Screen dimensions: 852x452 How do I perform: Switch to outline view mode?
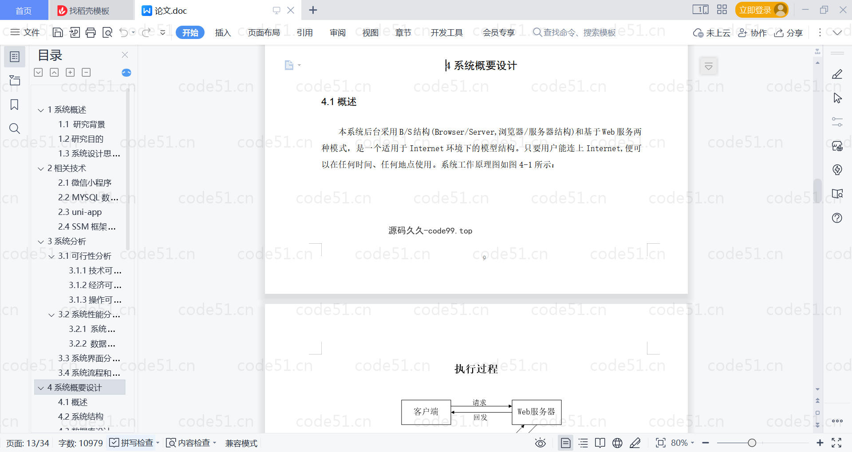(x=584, y=443)
